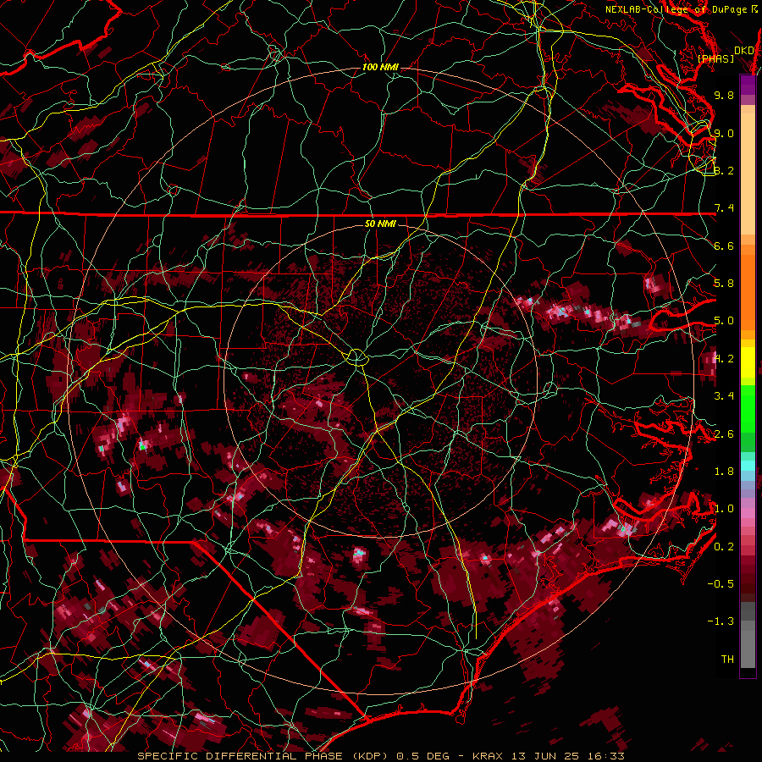Image resolution: width=762 pixels, height=762 pixels.
Task: Click the 1.8 value on the color scale
Action: 724,472
